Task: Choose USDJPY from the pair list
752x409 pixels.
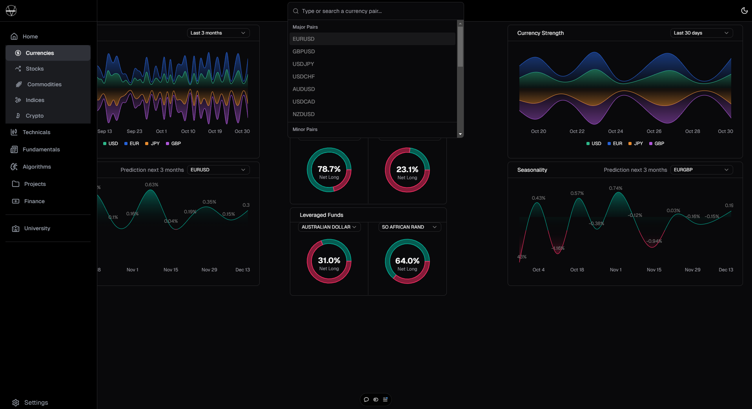Action: (x=303, y=64)
